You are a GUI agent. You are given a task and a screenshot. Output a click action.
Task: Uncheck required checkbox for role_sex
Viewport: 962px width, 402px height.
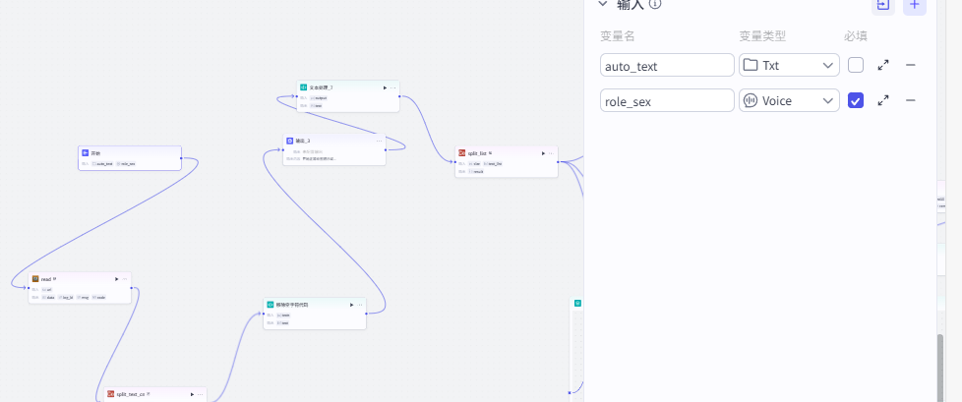(x=856, y=100)
